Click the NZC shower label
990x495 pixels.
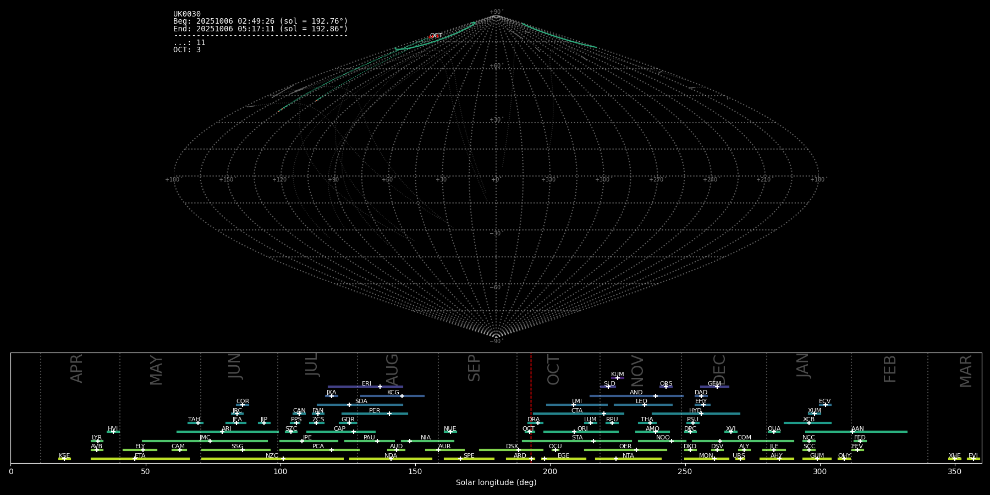pyautogui.click(x=272, y=456)
